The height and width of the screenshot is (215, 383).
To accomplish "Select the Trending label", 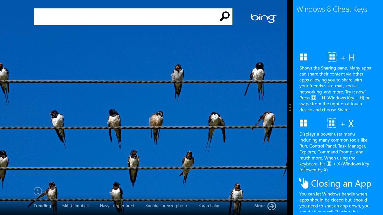I will click(42, 206).
